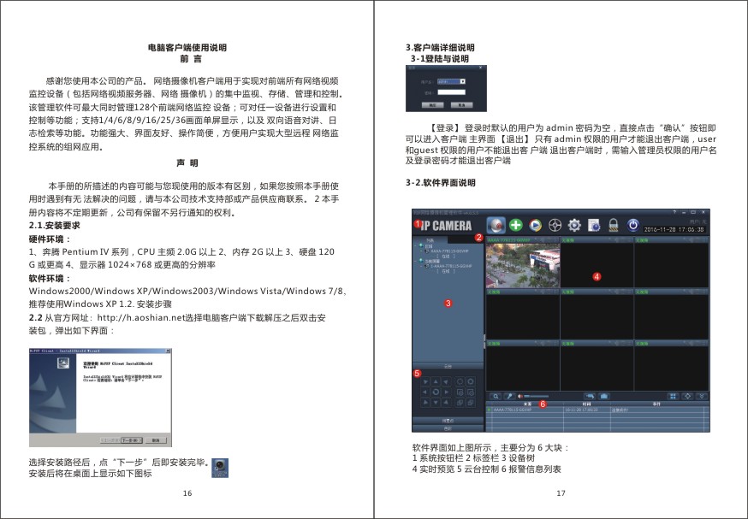
Task: Click the magnifier search icon below video grid
Action: (496, 396)
